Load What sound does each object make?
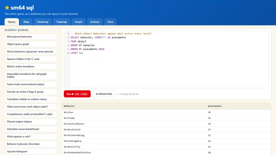 coord(31,107)
